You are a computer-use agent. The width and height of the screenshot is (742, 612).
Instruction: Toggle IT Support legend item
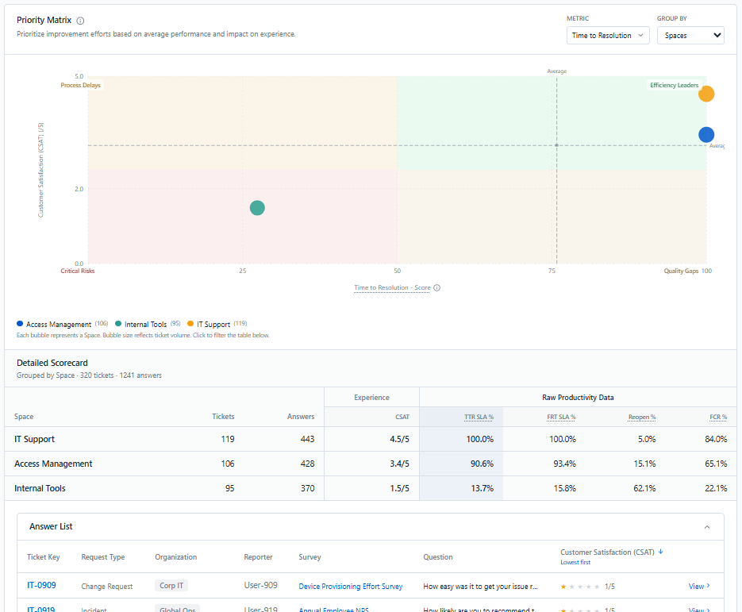[x=217, y=324]
